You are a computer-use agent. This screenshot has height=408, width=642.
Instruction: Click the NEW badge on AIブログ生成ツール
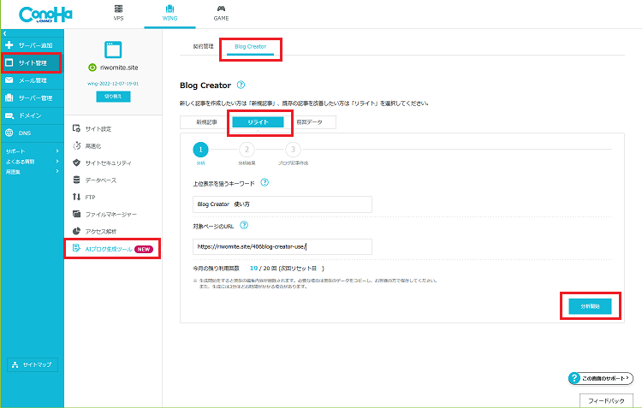pos(144,249)
